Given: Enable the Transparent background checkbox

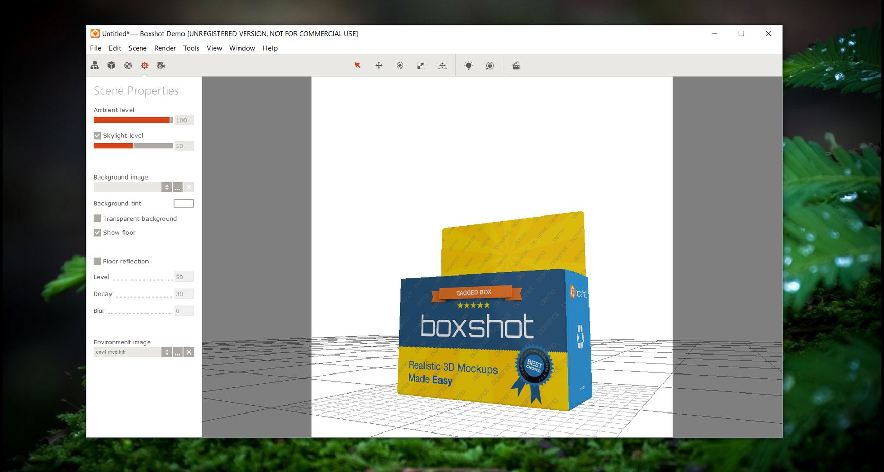Looking at the screenshot, I should pyautogui.click(x=97, y=218).
